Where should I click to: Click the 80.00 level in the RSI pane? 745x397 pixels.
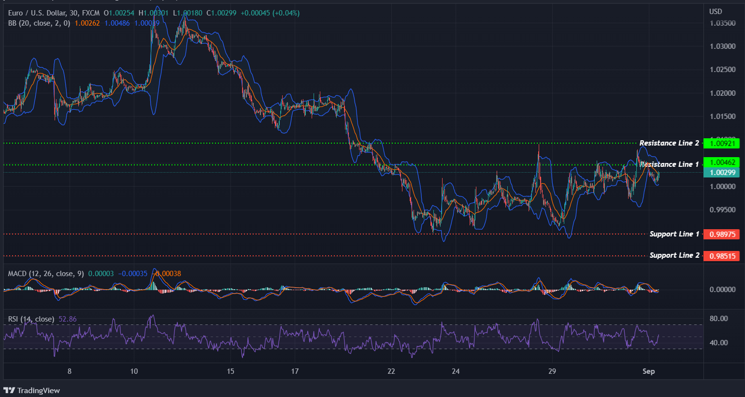click(718, 318)
